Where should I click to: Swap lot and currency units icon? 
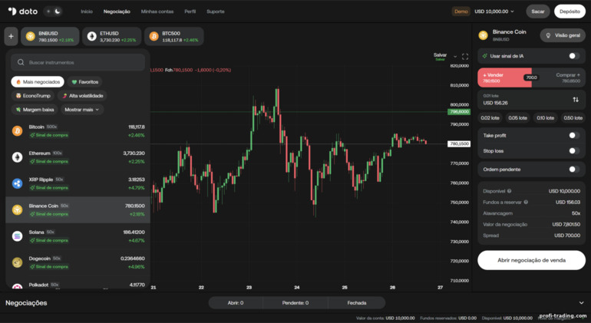[x=576, y=100]
